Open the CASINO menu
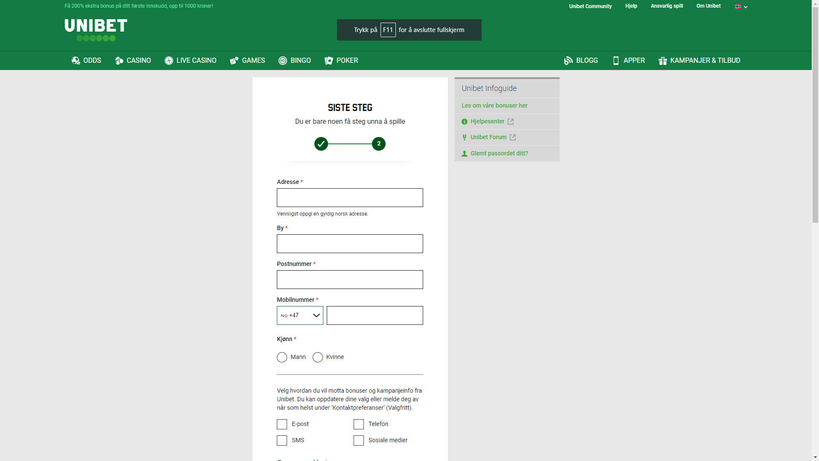Viewport: 819px width, 461px height. pos(133,61)
